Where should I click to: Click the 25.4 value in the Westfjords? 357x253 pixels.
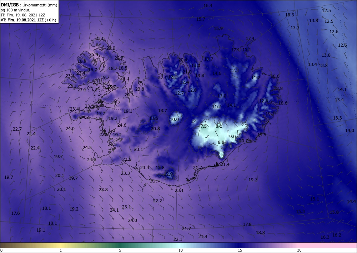pos(94,55)
